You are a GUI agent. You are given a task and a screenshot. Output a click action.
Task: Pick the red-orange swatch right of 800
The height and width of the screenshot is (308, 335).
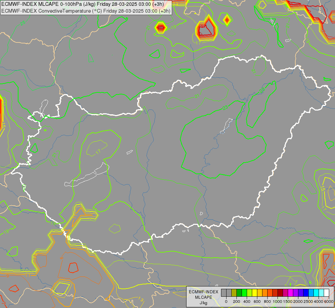click(270, 293)
